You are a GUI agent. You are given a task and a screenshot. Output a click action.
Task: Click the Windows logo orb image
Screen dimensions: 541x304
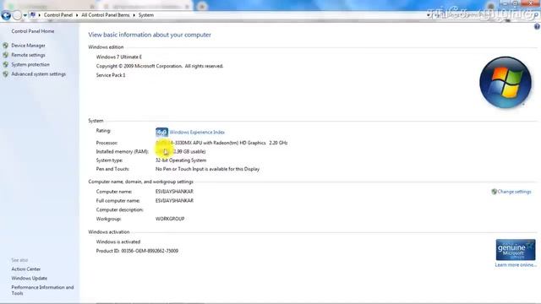[505, 83]
